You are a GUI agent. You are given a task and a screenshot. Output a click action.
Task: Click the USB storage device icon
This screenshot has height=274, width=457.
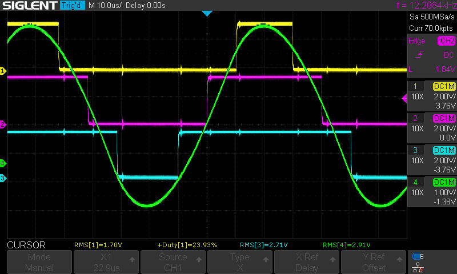[x=418, y=256]
